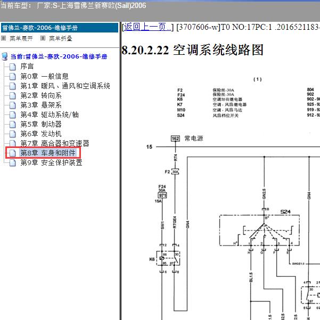This screenshot has height=320, width=320.
Task: Click the computer icon at the tree root
Action: pyautogui.click(x=4, y=56)
